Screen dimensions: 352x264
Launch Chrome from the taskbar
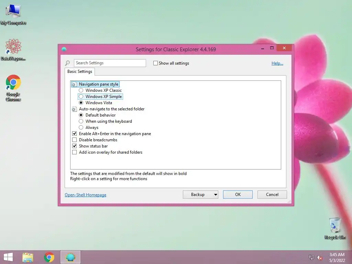(x=49, y=257)
